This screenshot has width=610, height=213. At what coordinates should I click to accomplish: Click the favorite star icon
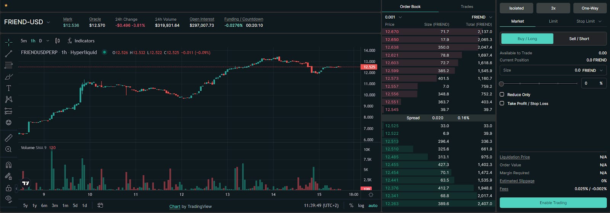point(6,6)
